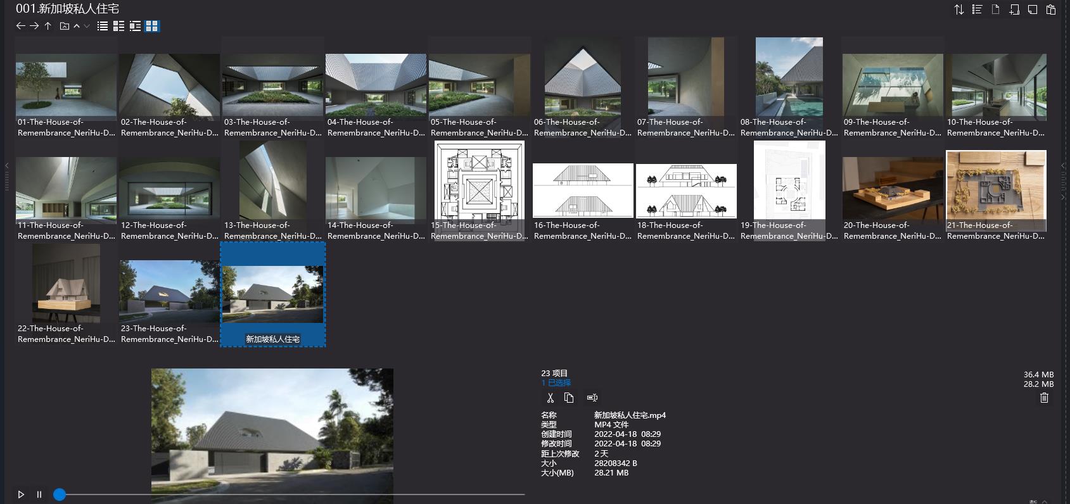The width and height of the screenshot is (1070, 504).
Task: Pause the video preview
Action: 39,495
